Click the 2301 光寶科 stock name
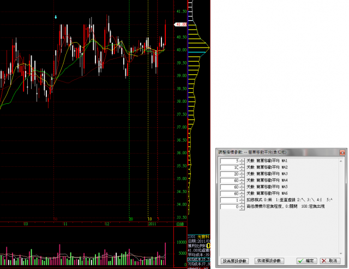The width and height of the screenshot is (349, 269). point(198,237)
